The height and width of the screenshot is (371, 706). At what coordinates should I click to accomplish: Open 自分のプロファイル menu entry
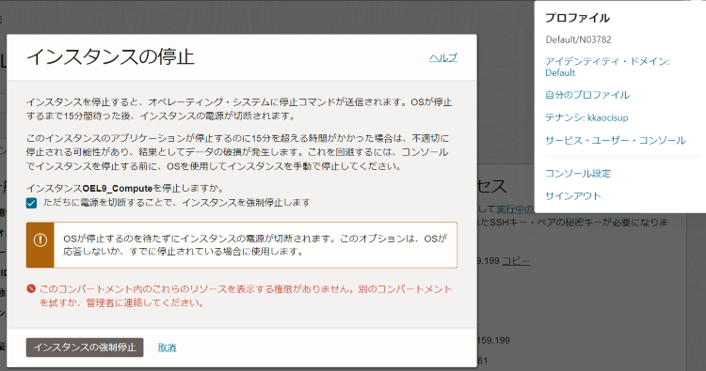(587, 95)
